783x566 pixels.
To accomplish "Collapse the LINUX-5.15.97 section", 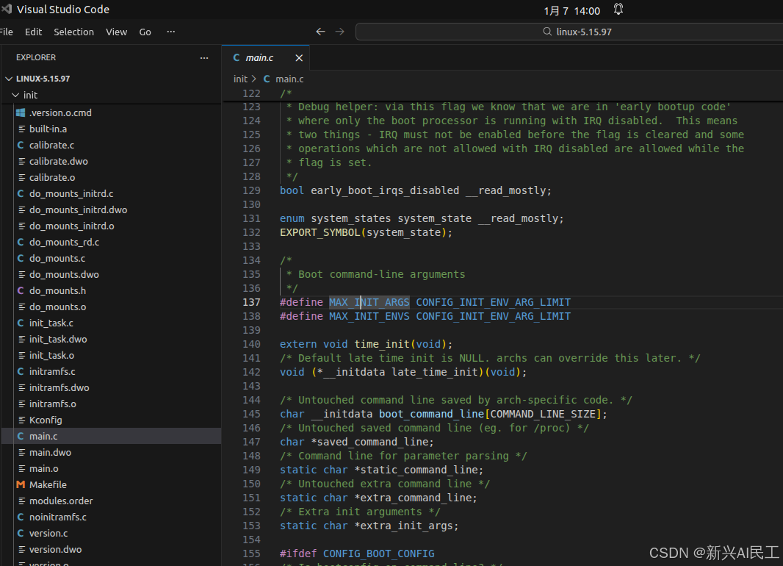I will pyautogui.click(x=9, y=78).
